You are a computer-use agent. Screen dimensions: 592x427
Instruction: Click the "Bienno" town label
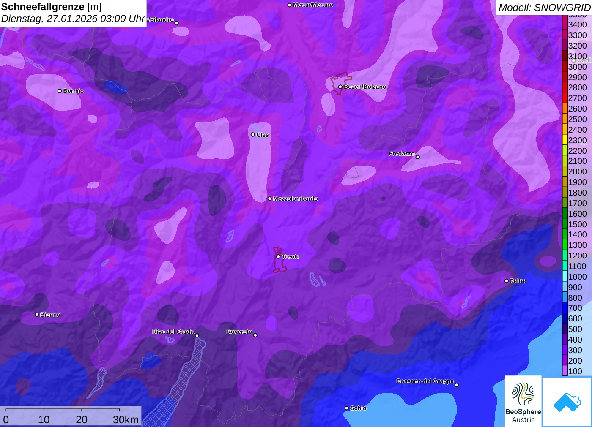pyautogui.click(x=50, y=315)
